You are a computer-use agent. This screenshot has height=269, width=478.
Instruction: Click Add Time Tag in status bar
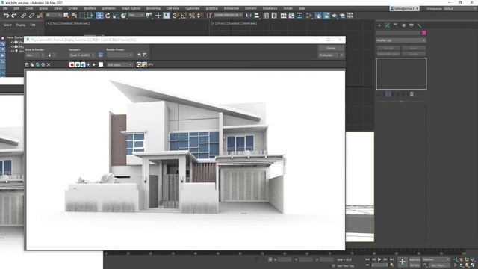pyautogui.click(x=345, y=266)
